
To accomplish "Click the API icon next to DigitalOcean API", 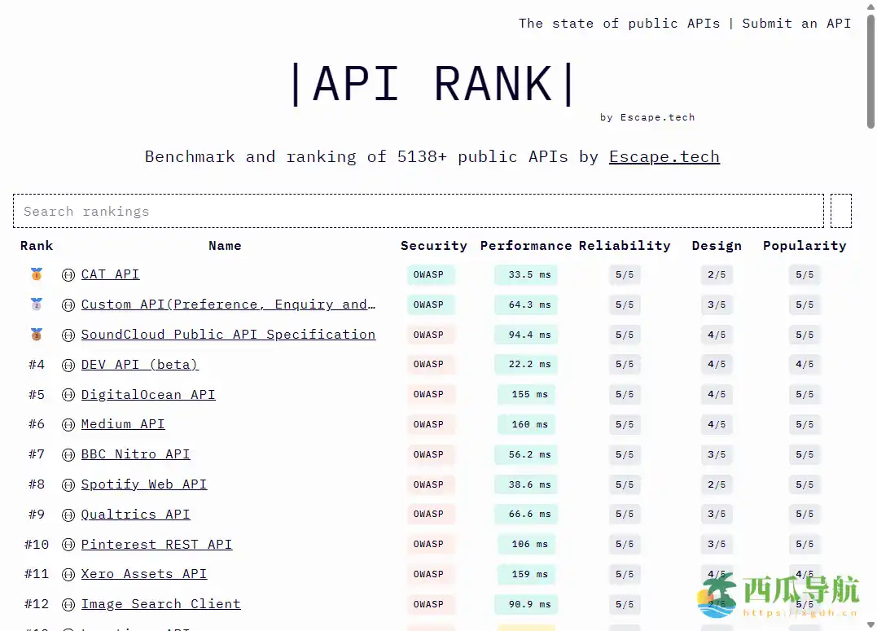I will pyautogui.click(x=68, y=395).
